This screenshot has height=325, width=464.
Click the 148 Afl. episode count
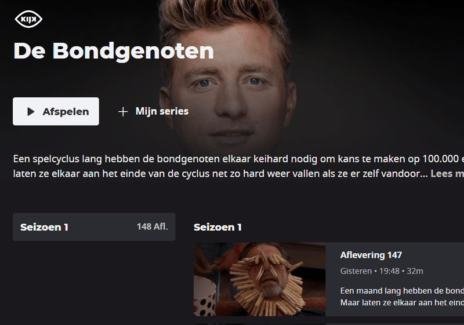tap(153, 227)
